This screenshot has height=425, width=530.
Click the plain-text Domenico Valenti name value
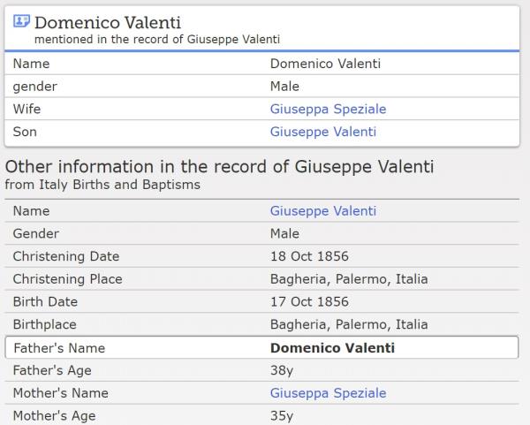click(325, 64)
